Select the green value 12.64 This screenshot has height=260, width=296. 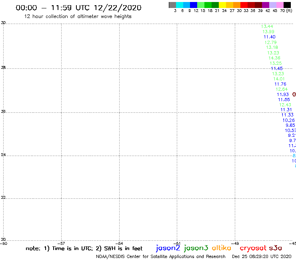pyautogui.click(x=282, y=89)
